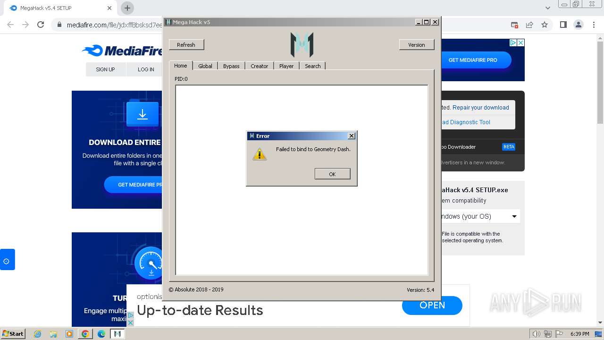The width and height of the screenshot is (604, 340).
Task: Open the Creator tab
Action: (x=259, y=66)
